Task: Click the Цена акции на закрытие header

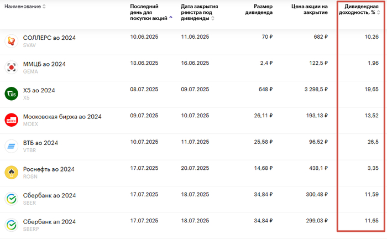Action: point(310,9)
